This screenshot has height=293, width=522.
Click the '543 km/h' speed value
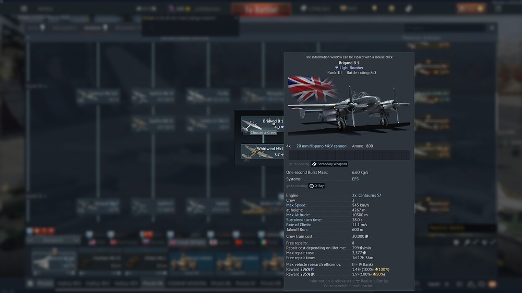tap(360, 205)
